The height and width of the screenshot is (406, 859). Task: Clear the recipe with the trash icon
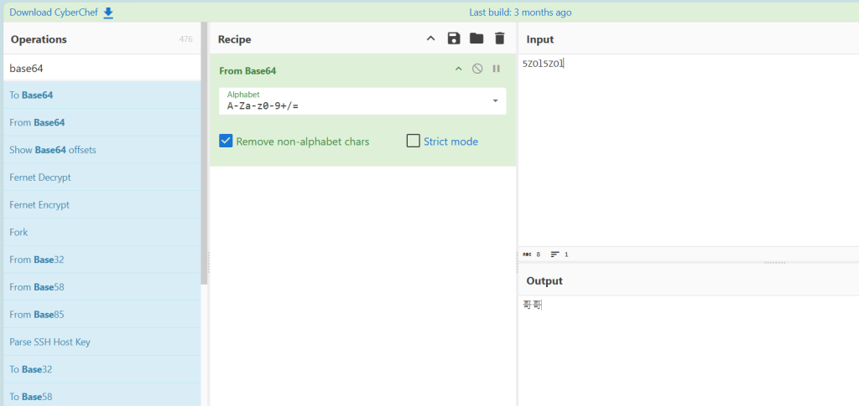tap(499, 39)
